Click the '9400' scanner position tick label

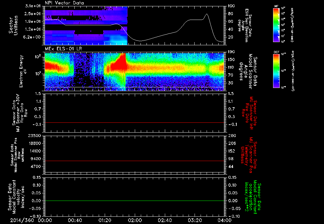[x=35, y=159]
